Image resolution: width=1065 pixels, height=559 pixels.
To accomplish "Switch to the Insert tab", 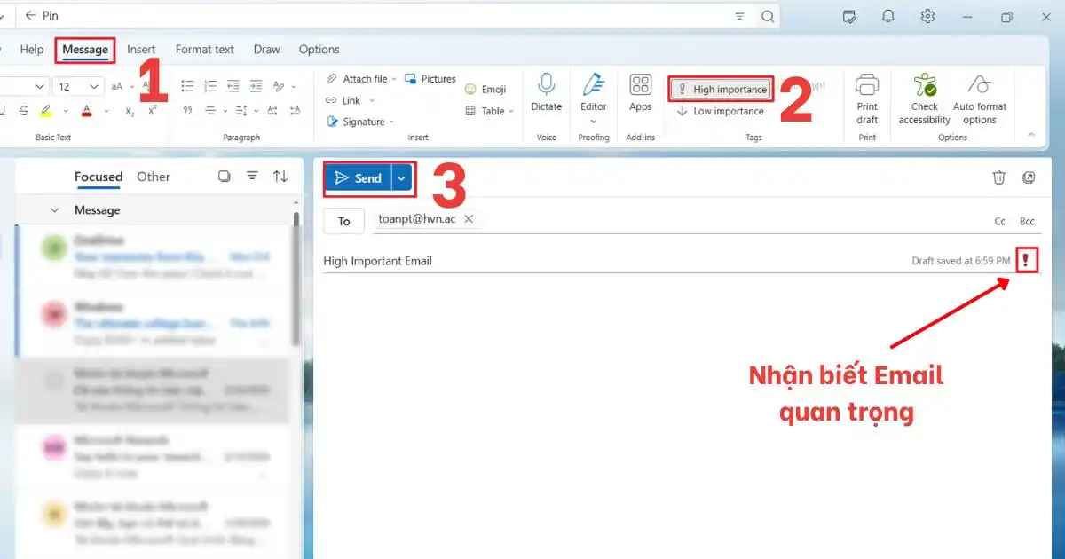I will click(141, 50).
